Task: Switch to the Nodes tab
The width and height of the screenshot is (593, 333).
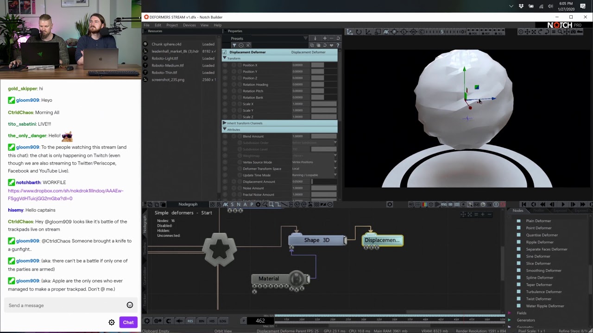Action: [518, 211]
